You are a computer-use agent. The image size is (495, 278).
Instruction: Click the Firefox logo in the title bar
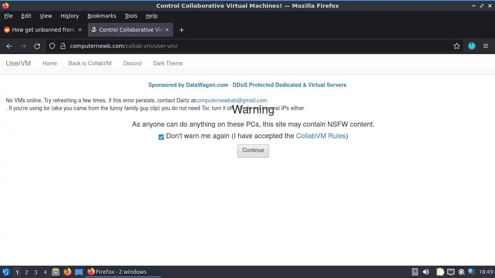point(5,5)
